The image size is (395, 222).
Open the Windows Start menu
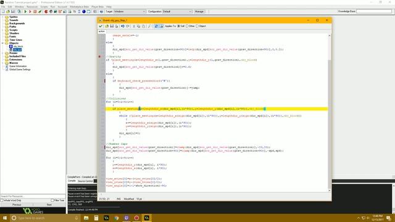point(5,218)
